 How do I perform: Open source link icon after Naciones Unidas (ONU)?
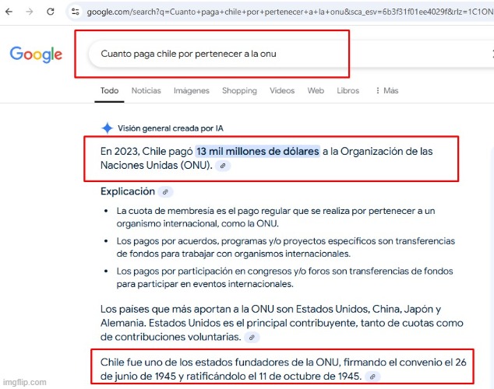coord(223,166)
